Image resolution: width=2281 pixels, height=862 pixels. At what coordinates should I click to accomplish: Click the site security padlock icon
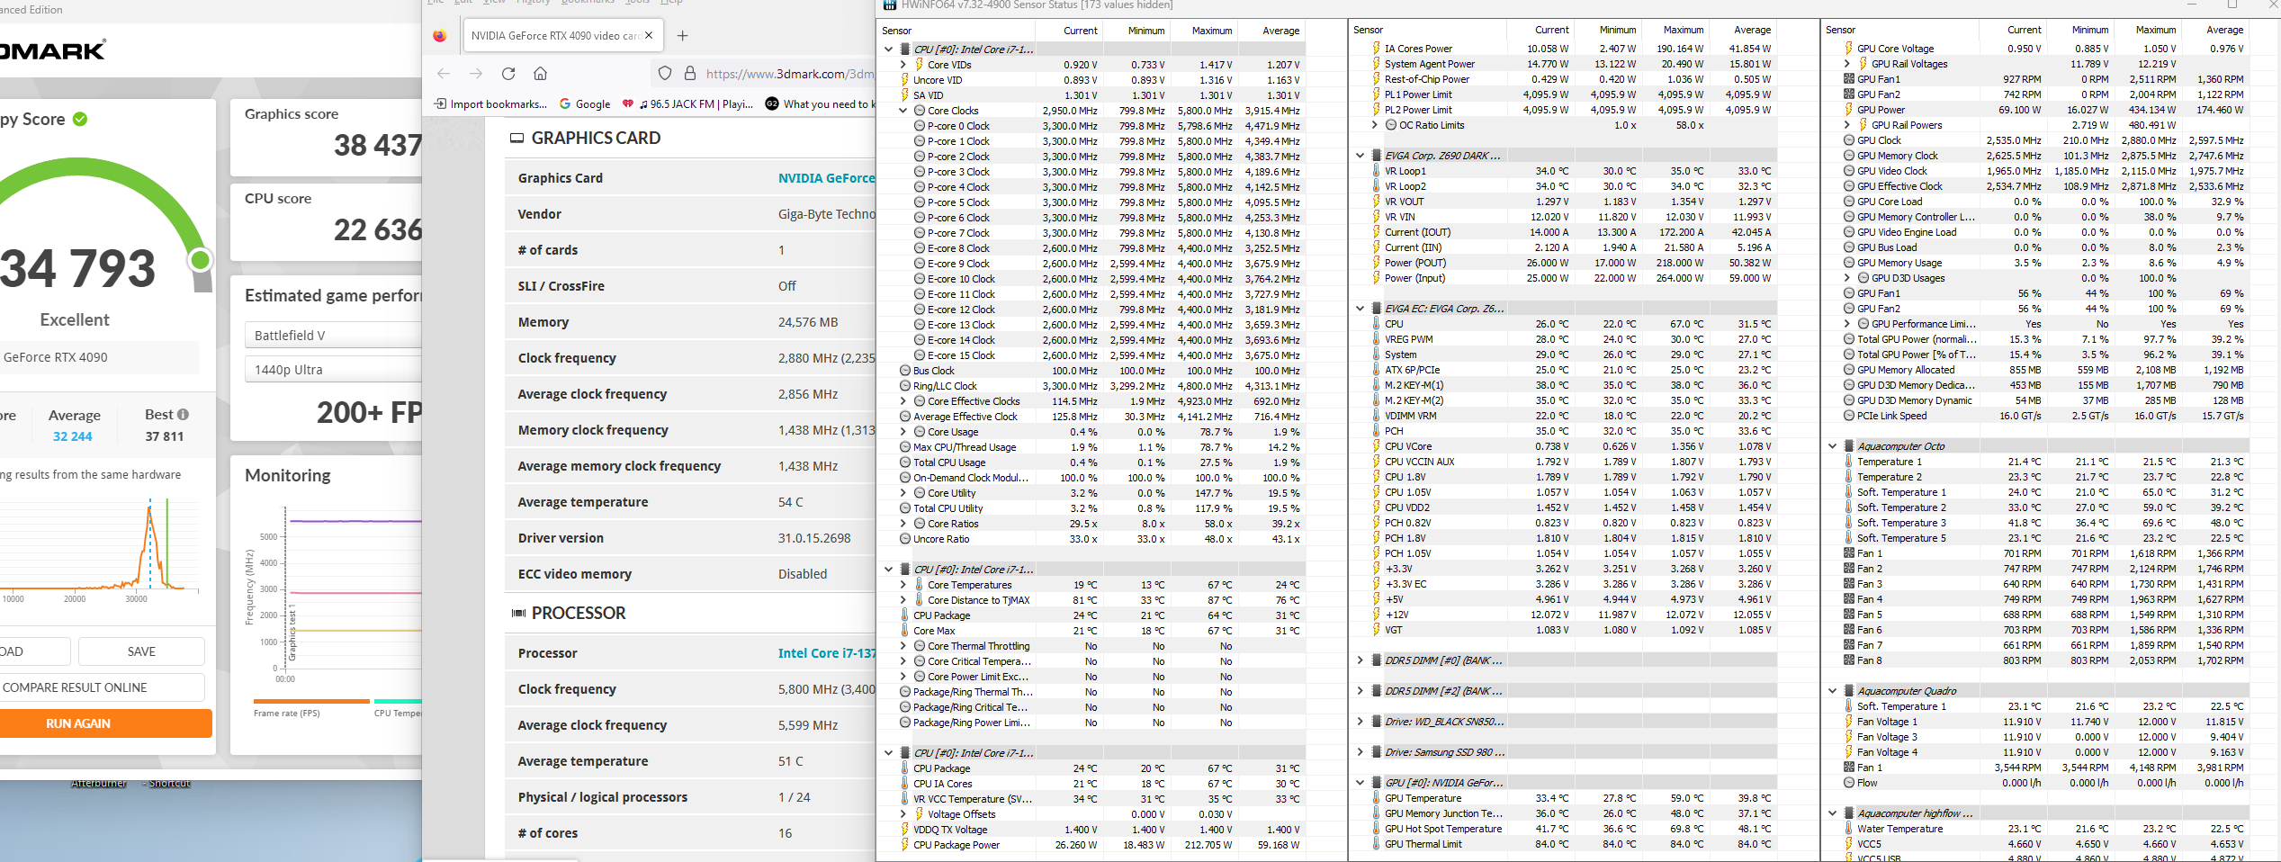690,74
